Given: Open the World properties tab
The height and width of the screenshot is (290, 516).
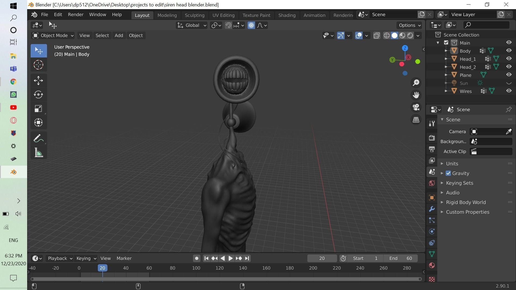Looking at the screenshot, I should (x=432, y=183).
